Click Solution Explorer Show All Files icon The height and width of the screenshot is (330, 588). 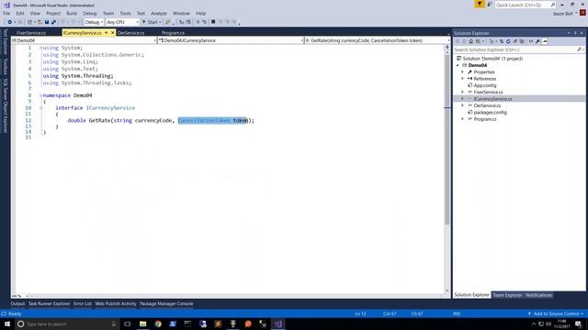tap(522, 41)
